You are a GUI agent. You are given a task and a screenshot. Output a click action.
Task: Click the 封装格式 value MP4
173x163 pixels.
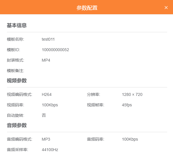click(46, 60)
